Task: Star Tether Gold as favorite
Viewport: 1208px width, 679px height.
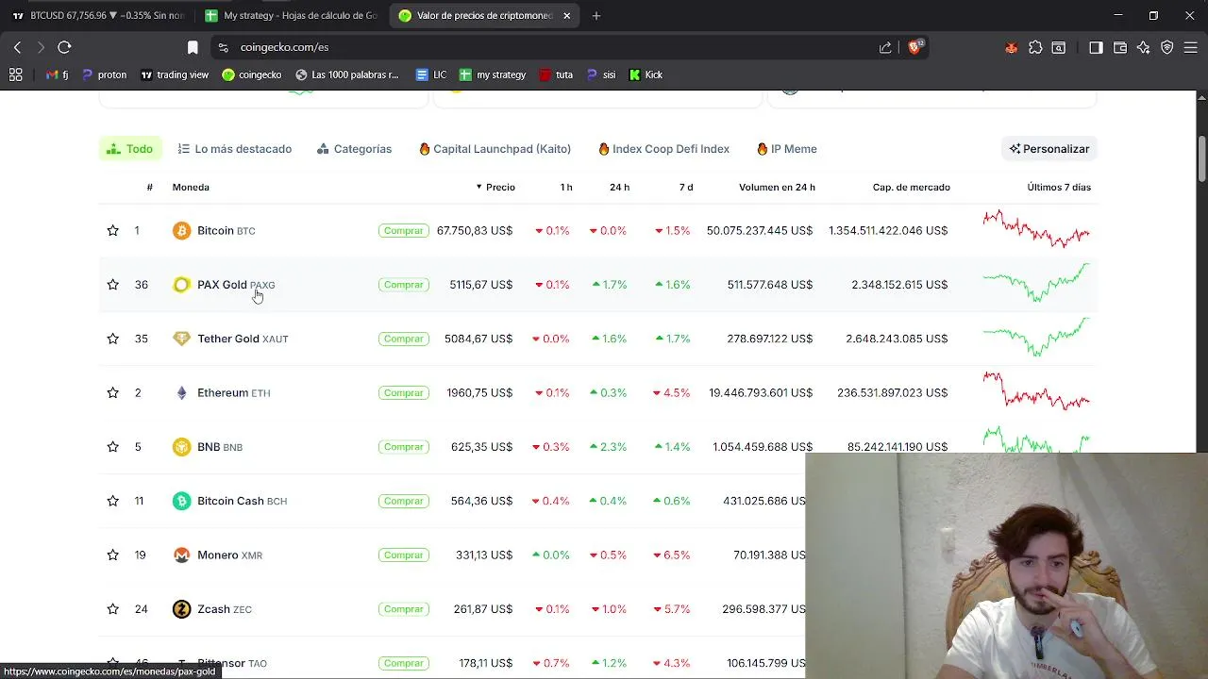Action: pyautogui.click(x=112, y=339)
